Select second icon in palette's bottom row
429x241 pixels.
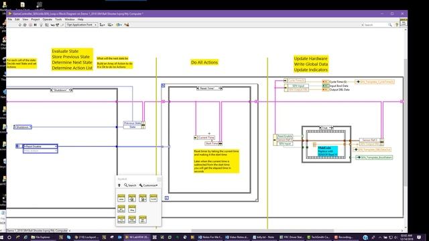click(132, 220)
